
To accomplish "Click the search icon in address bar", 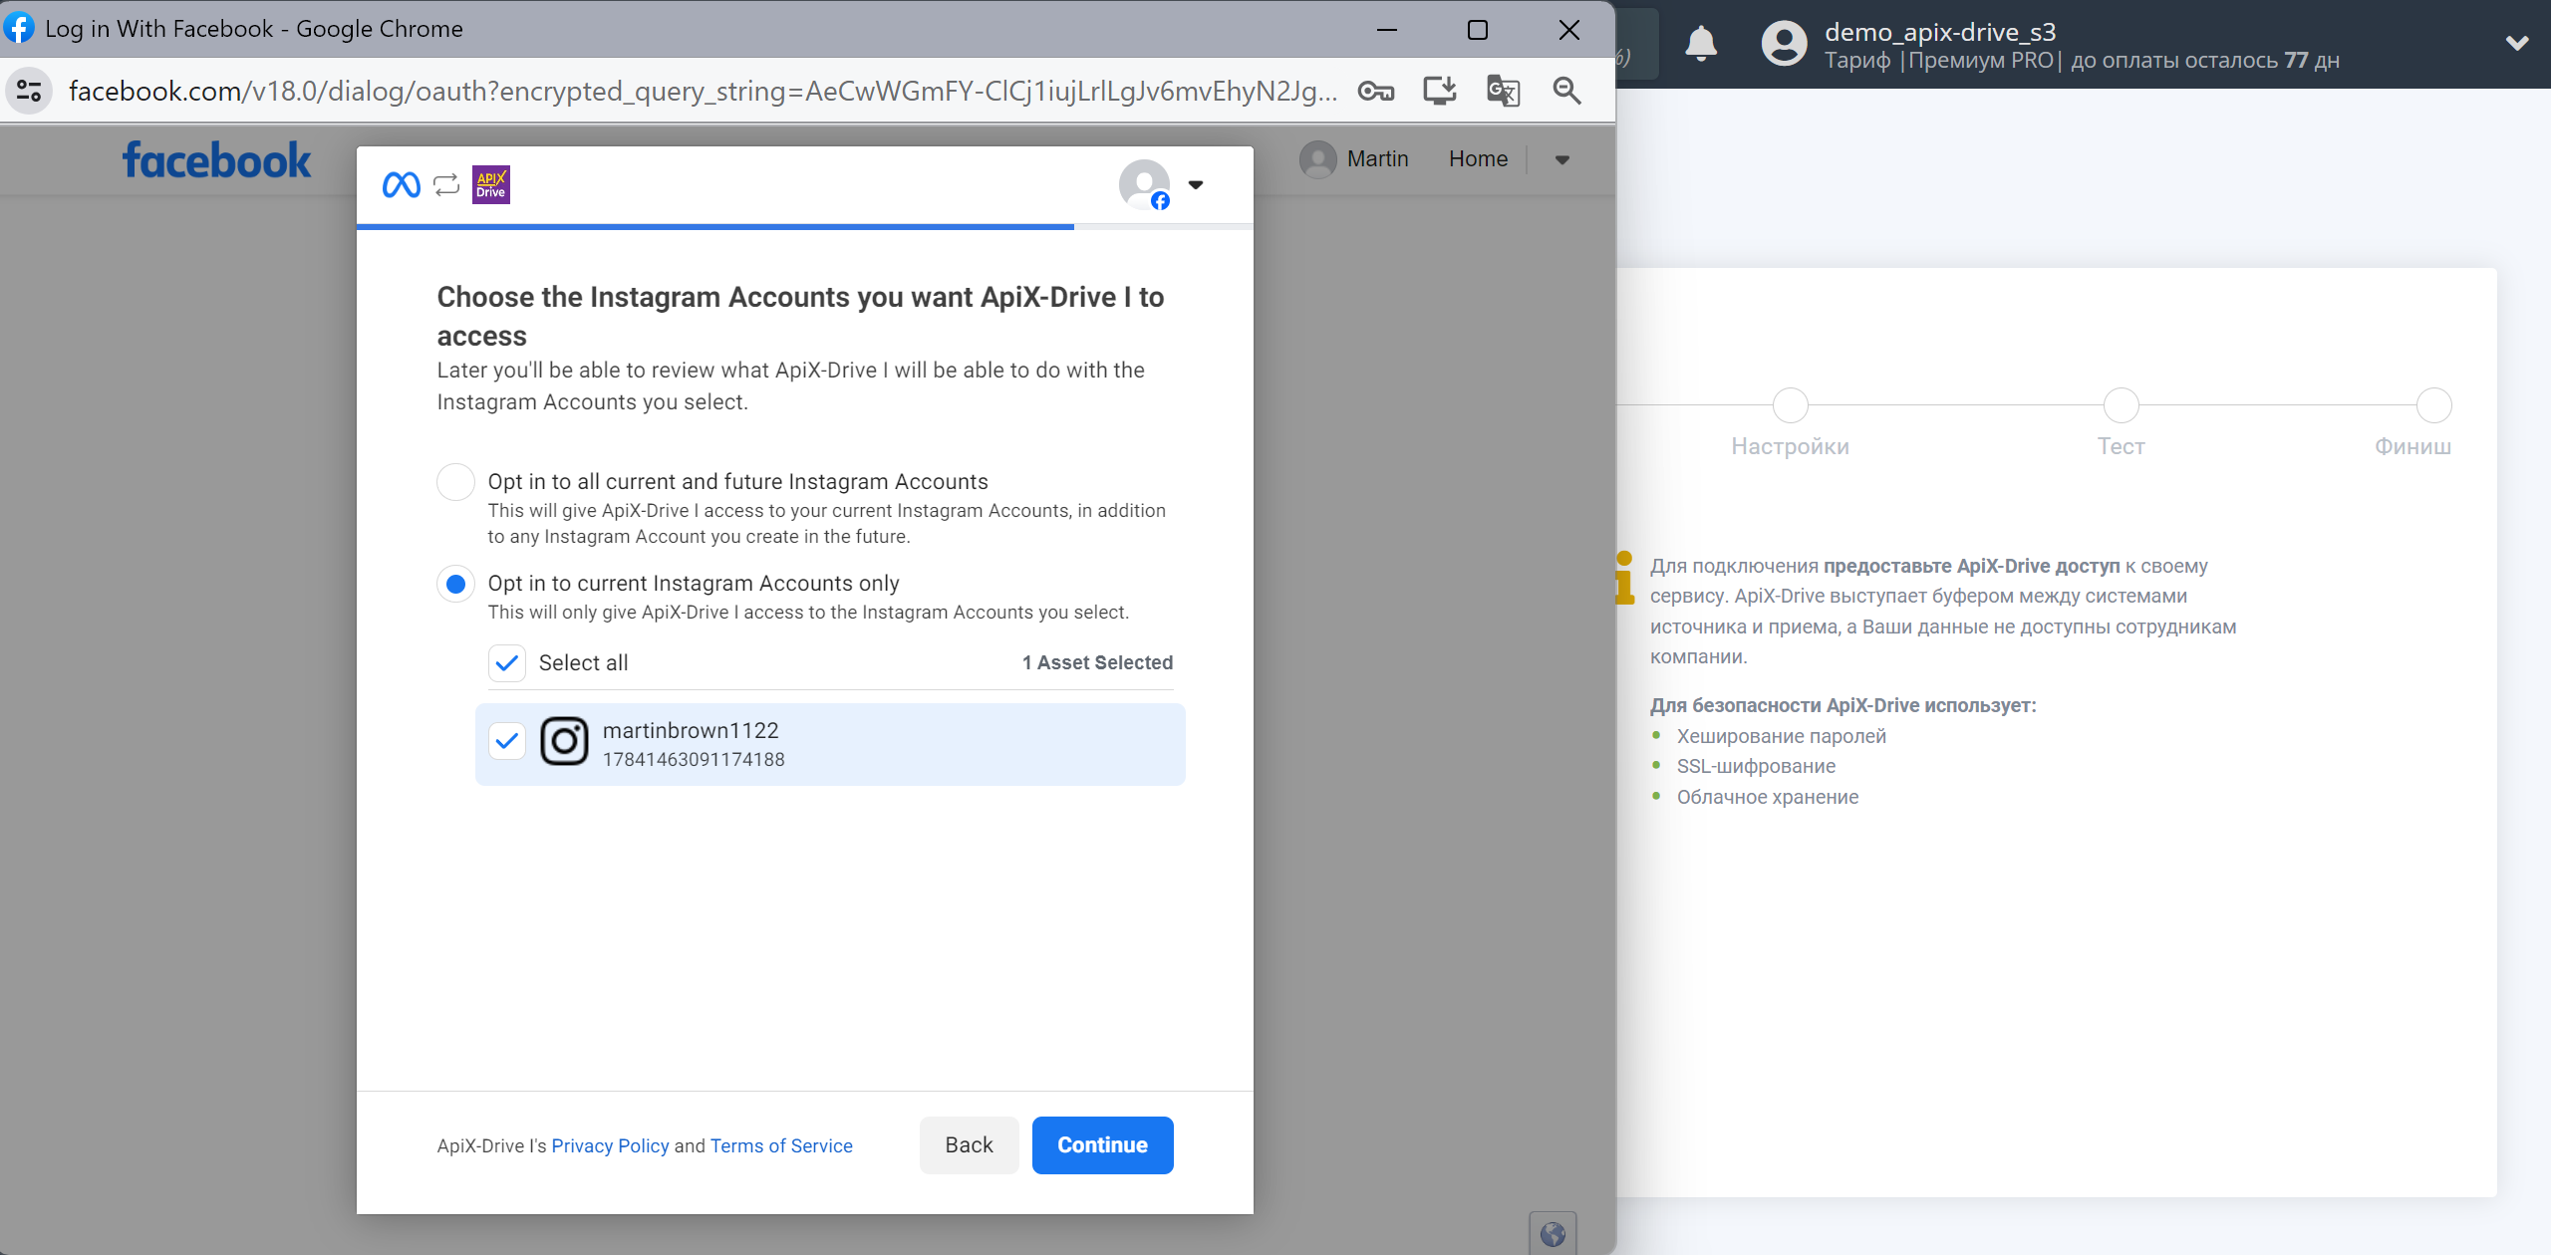I will click(1565, 91).
